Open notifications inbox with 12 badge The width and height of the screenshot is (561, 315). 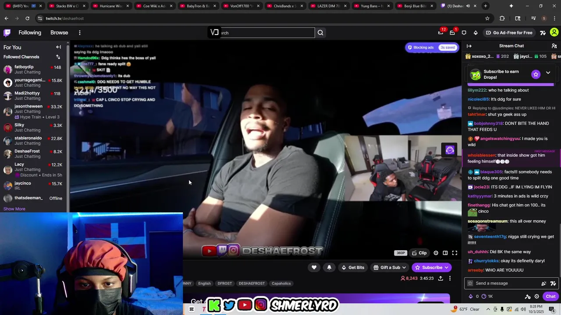pyautogui.click(x=441, y=32)
